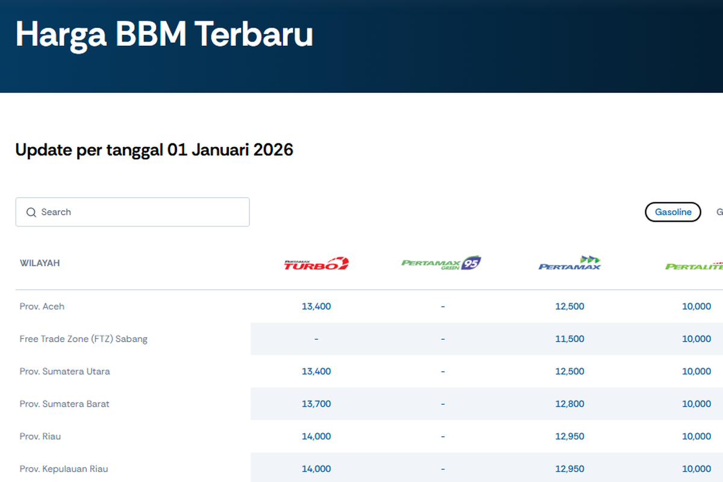Click Prov. Aceh Pertamax Green dash cell

443,306
